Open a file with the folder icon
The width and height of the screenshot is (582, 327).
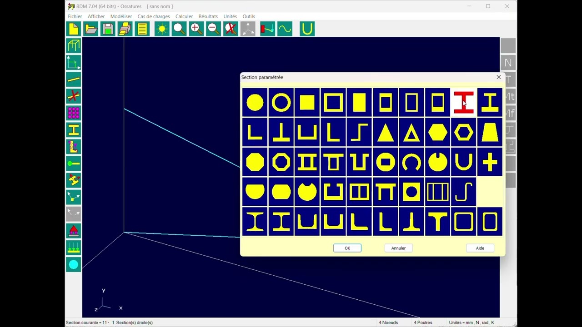pos(91,29)
